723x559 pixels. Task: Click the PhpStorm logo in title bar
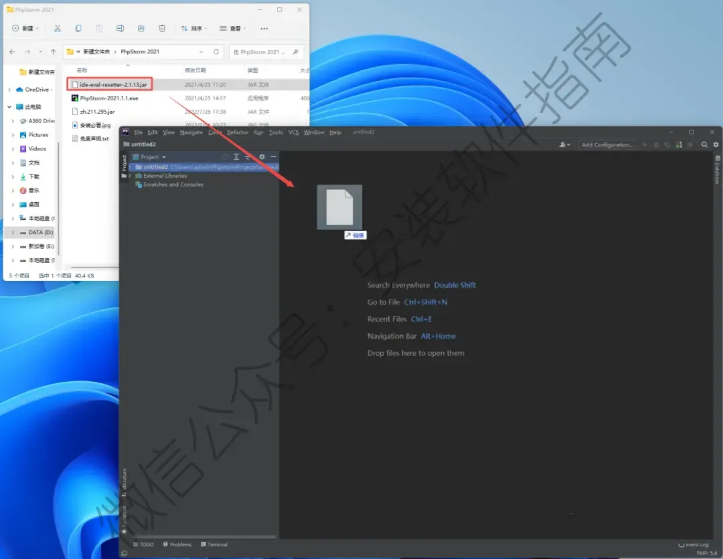point(125,132)
